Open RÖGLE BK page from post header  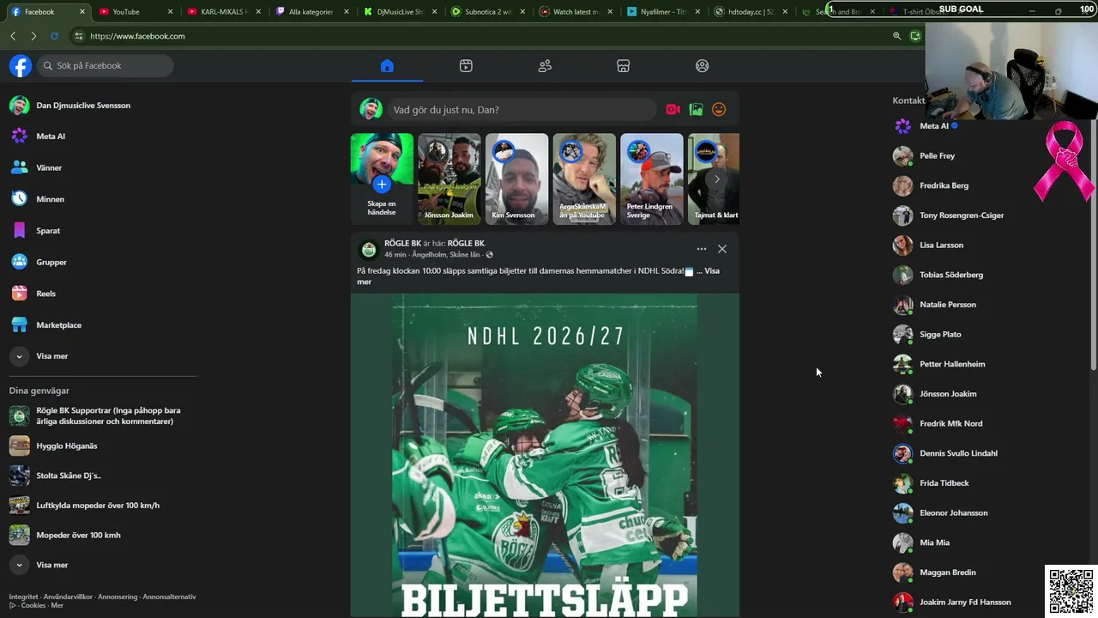[x=402, y=244]
